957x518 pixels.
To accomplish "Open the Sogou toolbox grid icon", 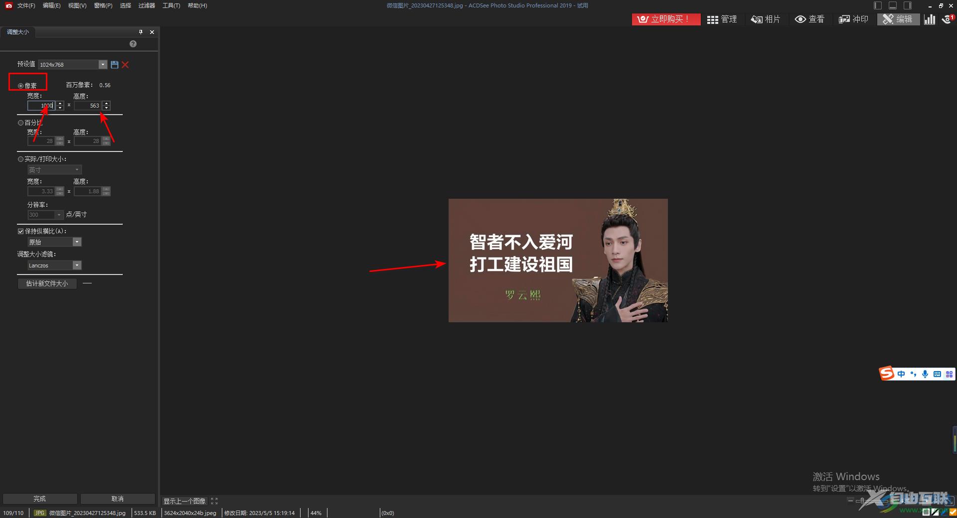I will click(949, 374).
